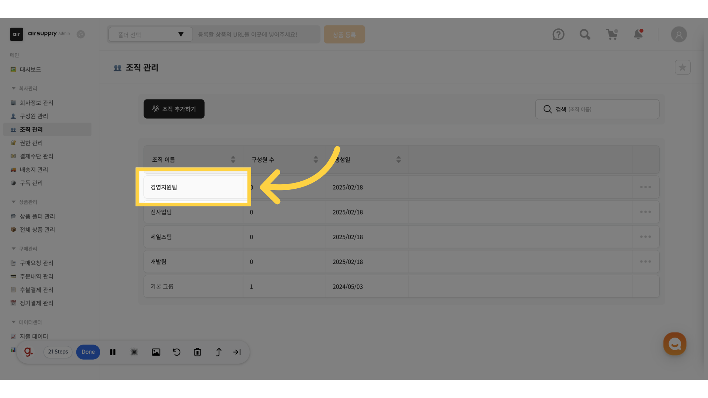Click the 조직 추가하기 button
This screenshot has width=708, height=398.
[x=174, y=109]
